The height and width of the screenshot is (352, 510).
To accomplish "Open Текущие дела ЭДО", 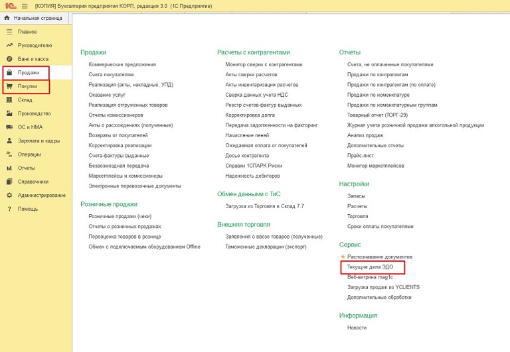I will (370, 267).
